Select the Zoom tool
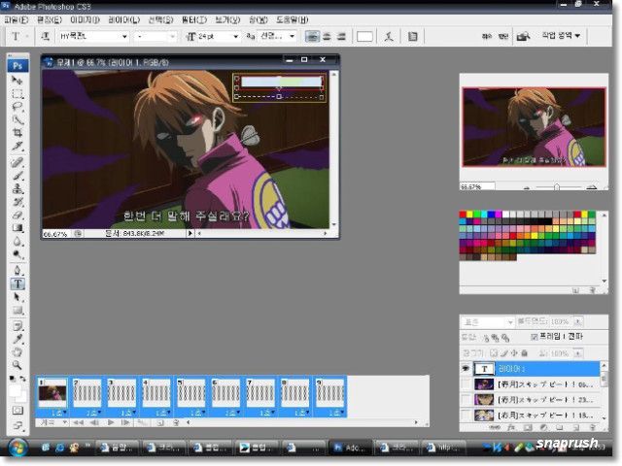Image resolution: width=622 pixels, height=466 pixels. point(17,365)
